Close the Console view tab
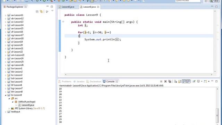This screenshot has height=125, width=222. (117, 82)
